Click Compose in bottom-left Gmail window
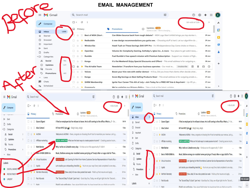This screenshot has width=251, height=188. (x=9, y=108)
